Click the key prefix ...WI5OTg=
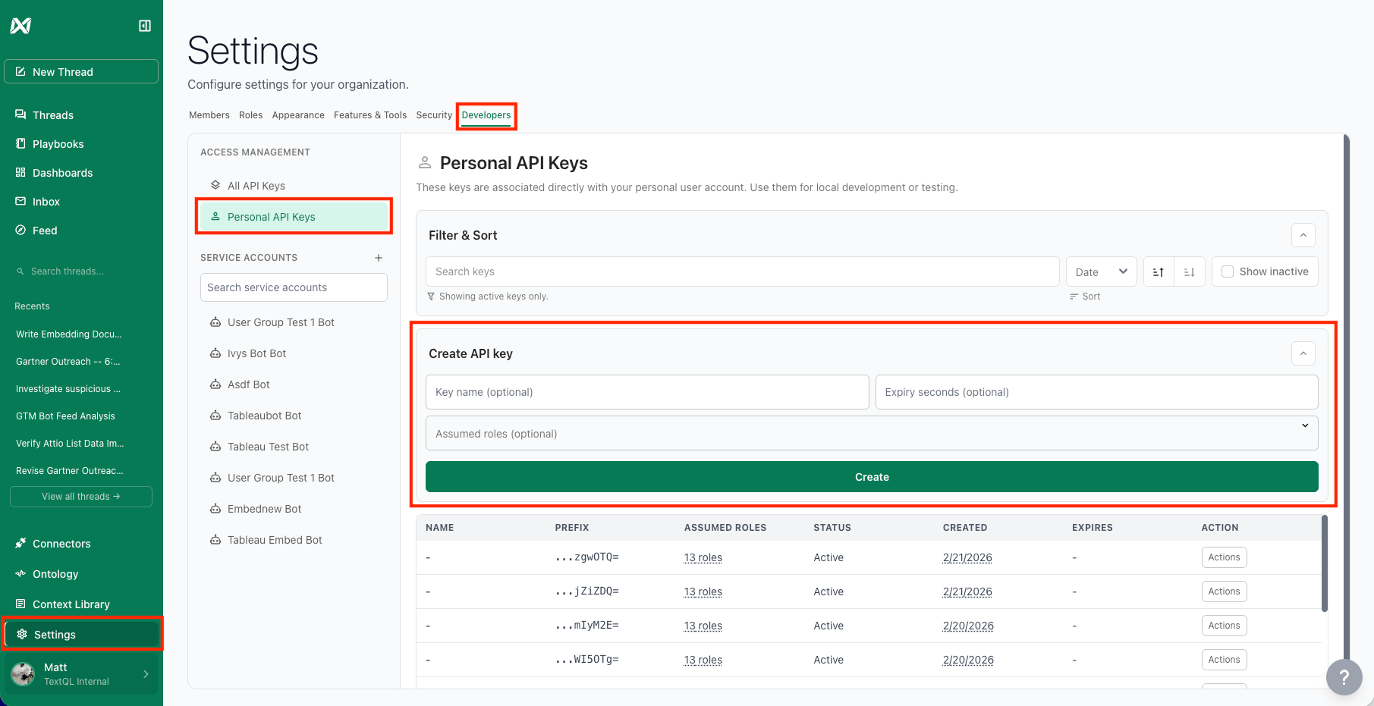Image resolution: width=1374 pixels, height=706 pixels. click(x=587, y=660)
